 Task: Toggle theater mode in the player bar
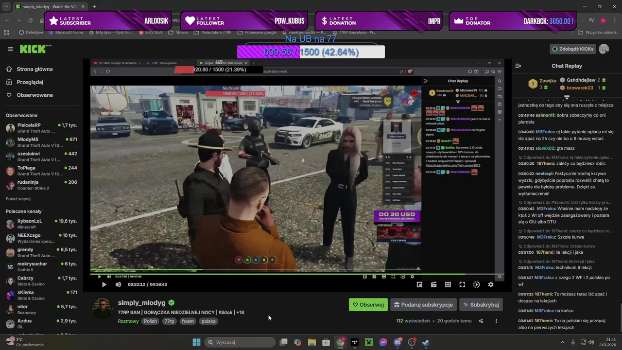(x=448, y=284)
